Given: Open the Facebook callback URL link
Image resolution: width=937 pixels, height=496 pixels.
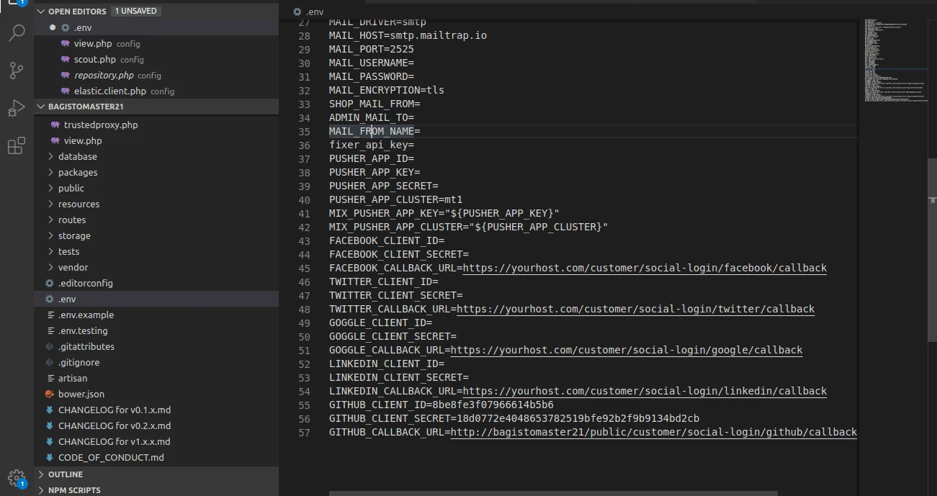Looking at the screenshot, I should (x=644, y=268).
